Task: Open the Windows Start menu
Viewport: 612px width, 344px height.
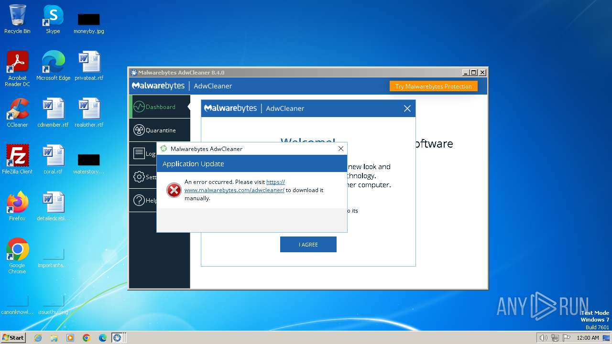Action: click(13, 337)
